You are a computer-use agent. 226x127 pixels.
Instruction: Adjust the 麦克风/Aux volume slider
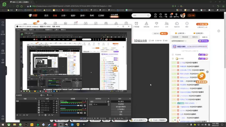pyautogui.click(x=70, y=106)
